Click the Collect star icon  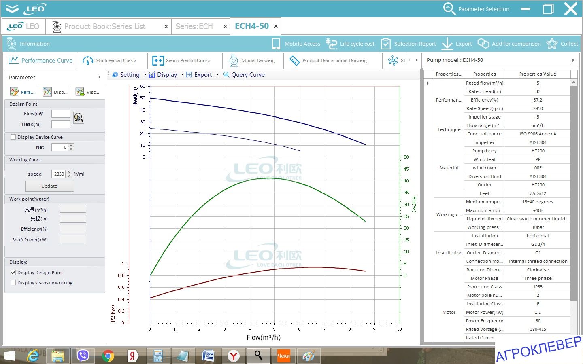coord(552,44)
